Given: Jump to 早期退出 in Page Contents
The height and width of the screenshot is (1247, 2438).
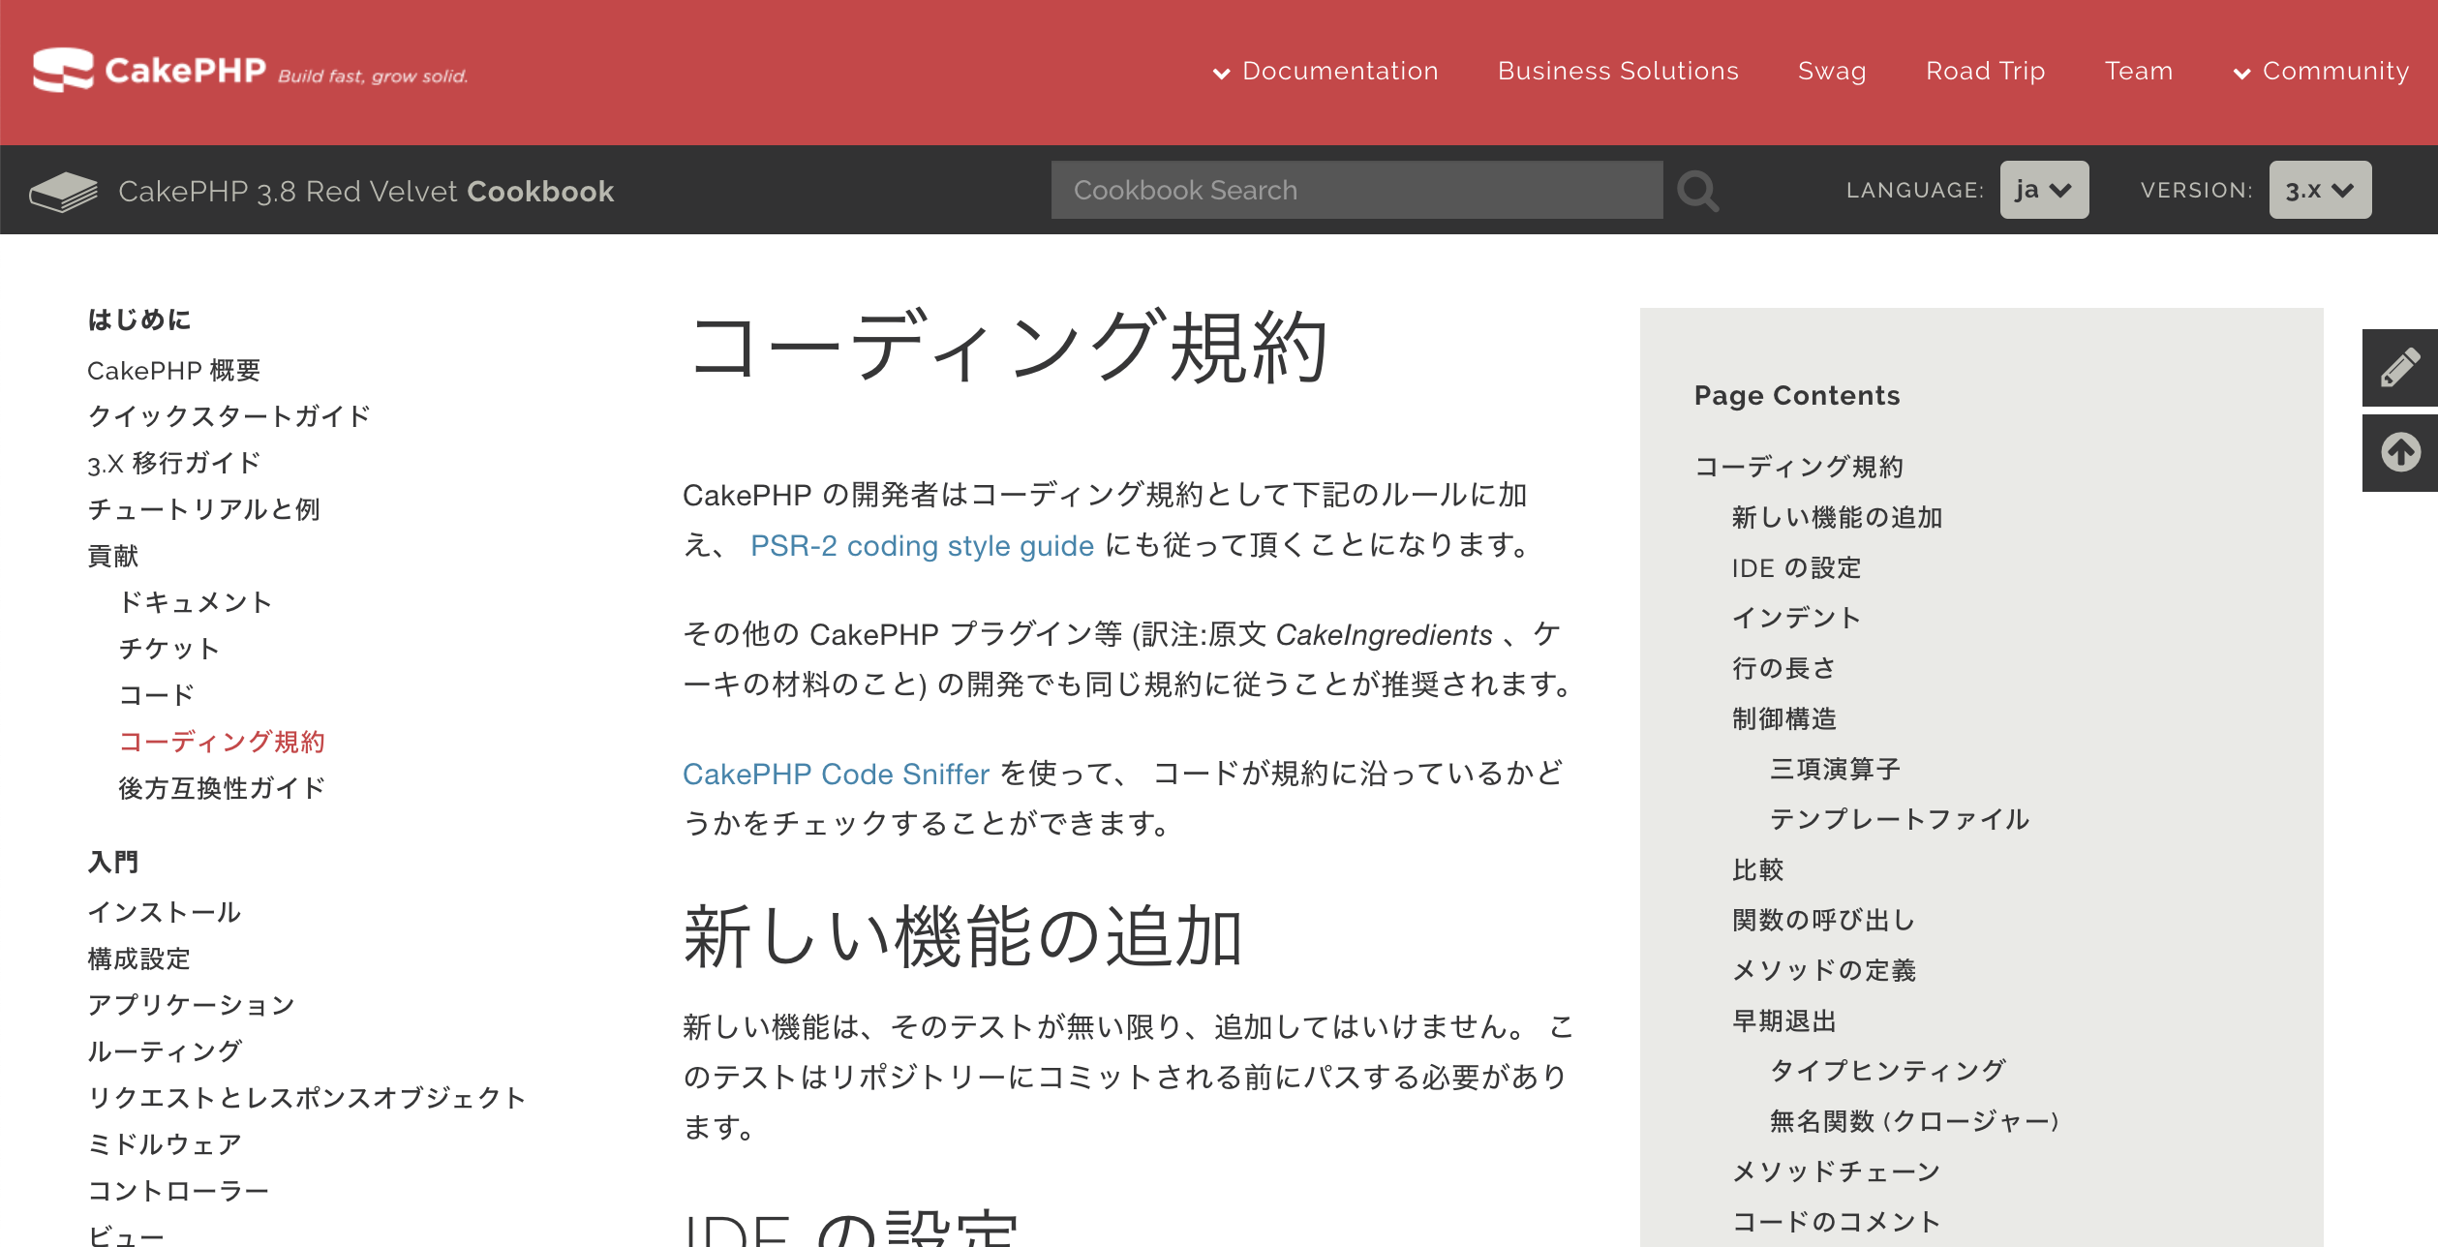Looking at the screenshot, I should point(1783,1020).
